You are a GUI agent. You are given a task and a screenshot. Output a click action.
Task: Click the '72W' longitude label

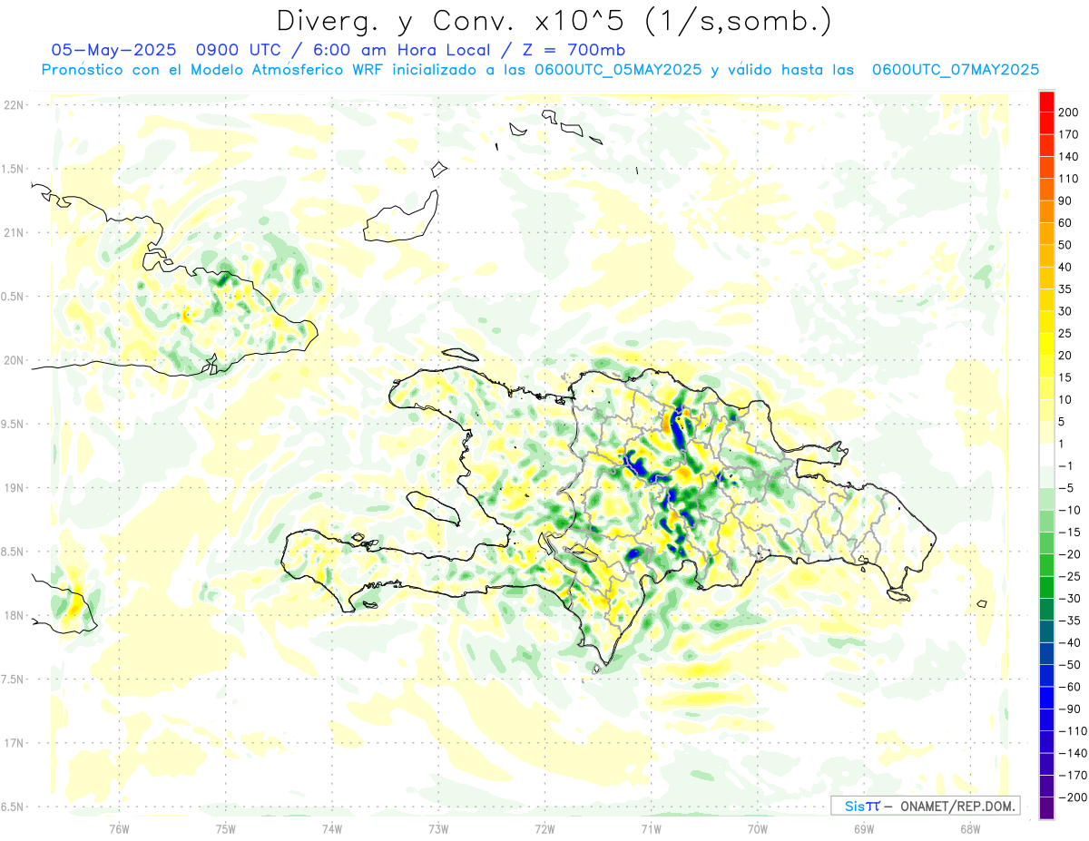point(544,828)
